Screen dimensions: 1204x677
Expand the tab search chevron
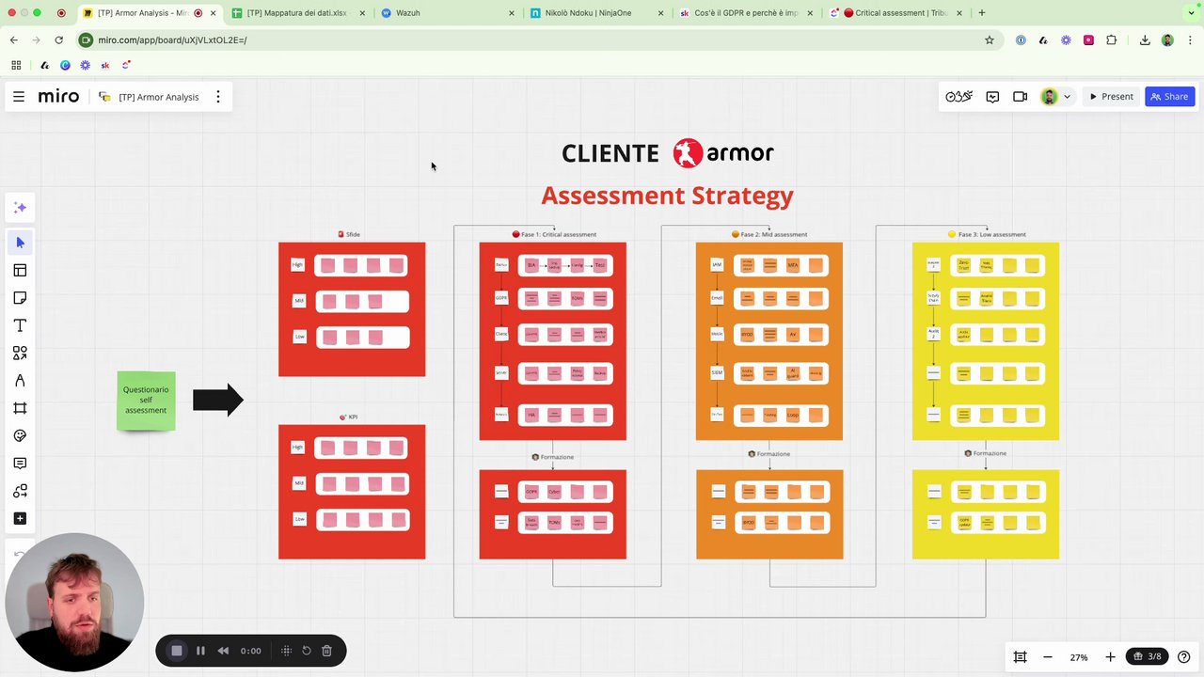pyautogui.click(x=1190, y=13)
